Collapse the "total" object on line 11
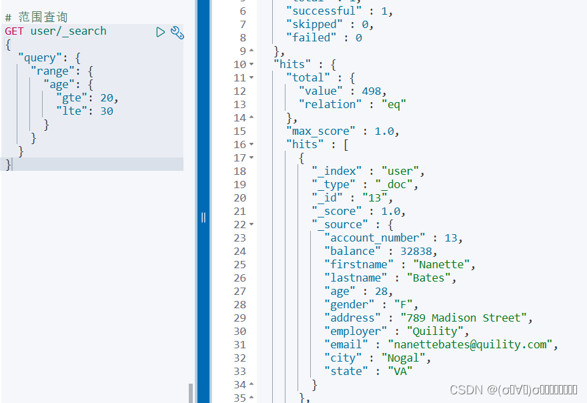 [x=251, y=77]
